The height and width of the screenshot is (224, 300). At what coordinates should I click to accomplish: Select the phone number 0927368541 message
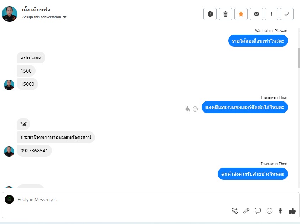click(34, 151)
